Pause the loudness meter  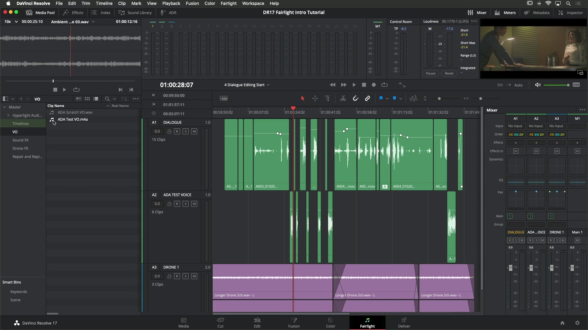point(431,73)
